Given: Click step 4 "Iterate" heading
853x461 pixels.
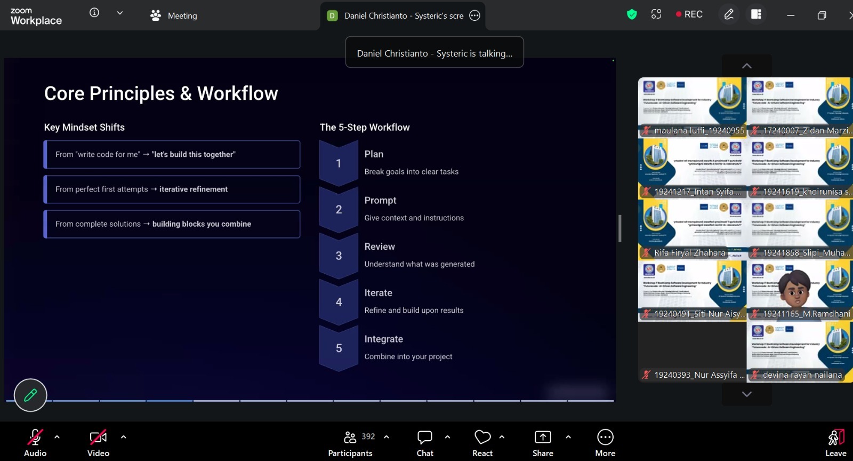Looking at the screenshot, I should click(378, 292).
